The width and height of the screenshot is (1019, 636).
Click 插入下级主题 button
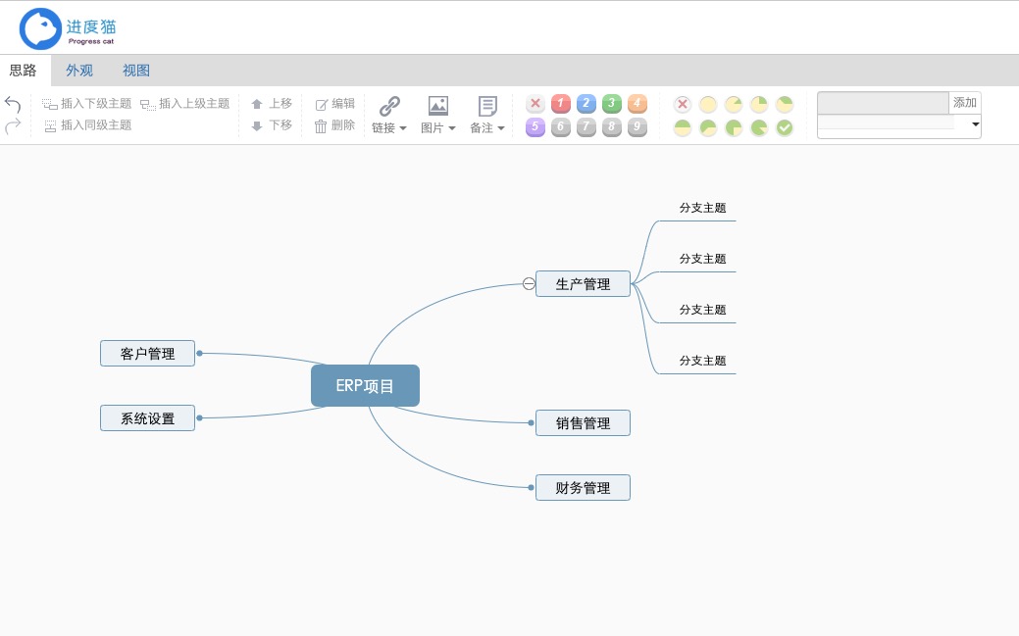[x=87, y=103]
